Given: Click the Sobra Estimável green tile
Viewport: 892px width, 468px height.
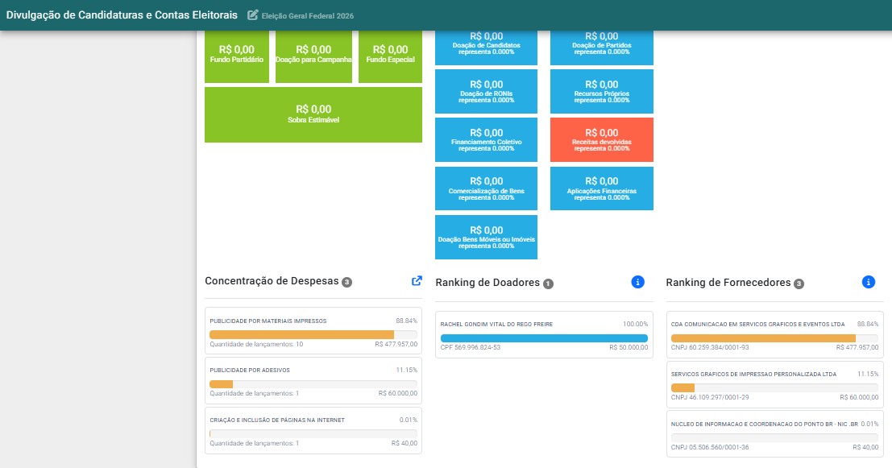Looking at the screenshot, I should pyautogui.click(x=313, y=114).
